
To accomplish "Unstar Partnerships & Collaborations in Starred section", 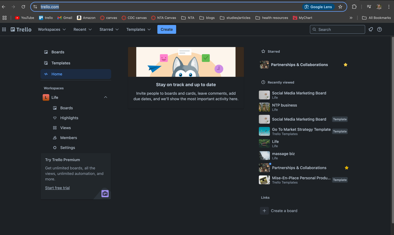I will coord(345,65).
